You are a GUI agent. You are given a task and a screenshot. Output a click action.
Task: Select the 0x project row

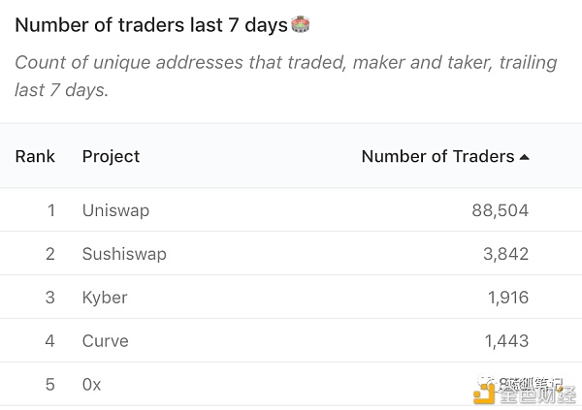[291, 385]
